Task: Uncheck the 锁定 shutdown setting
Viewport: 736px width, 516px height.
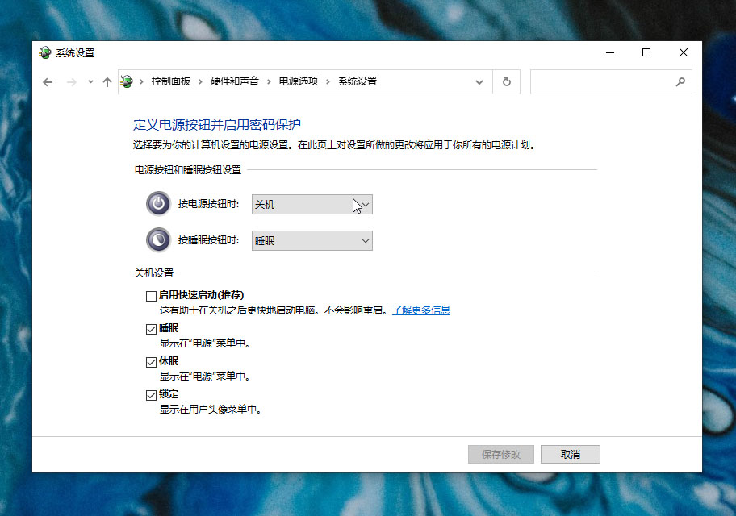Action: tap(150, 395)
